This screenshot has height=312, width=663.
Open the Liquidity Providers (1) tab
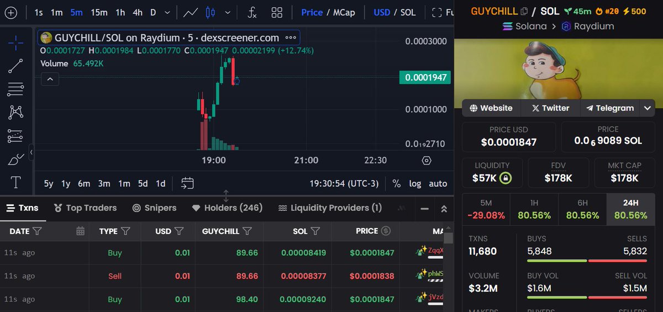(x=330, y=208)
